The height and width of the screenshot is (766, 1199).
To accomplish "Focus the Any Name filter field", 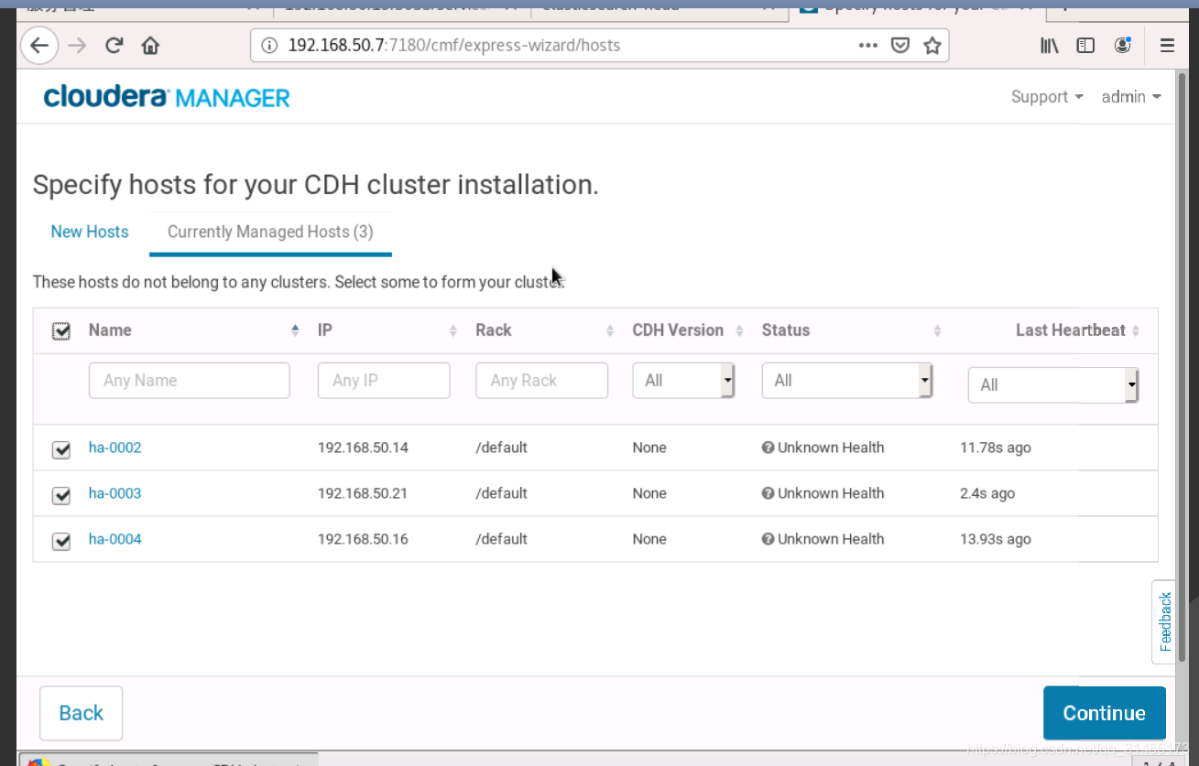I will pos(189,380).
